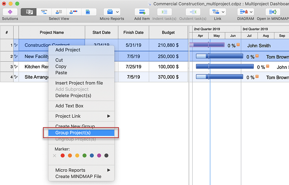Select Add Text Box in the context menu
This screenshot has width=289, height=185.
tap(69, 106)
